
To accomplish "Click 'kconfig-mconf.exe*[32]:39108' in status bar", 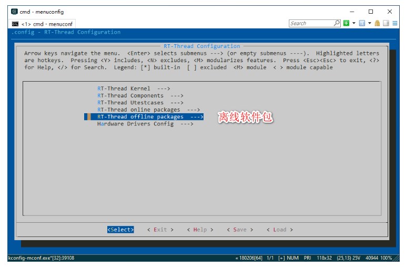I will (x=42, y=258).
